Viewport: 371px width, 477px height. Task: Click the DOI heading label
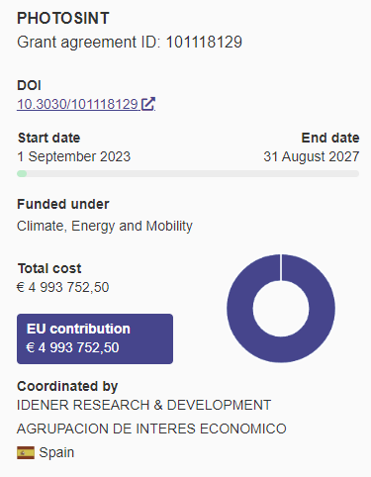tap(29, 85)
